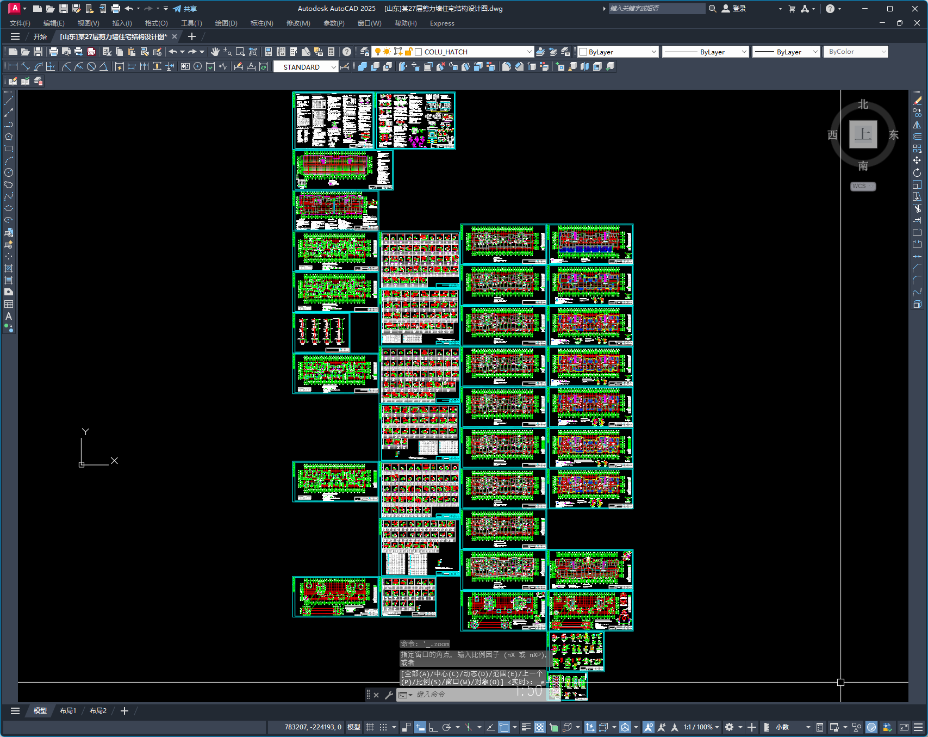Select the Circle draw tool

click(9, 172)
